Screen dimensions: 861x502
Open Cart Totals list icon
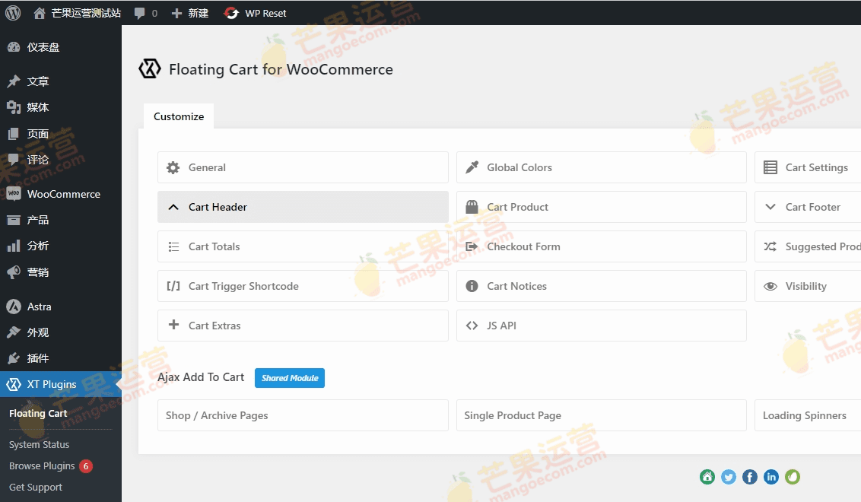[x=173, y=246]
